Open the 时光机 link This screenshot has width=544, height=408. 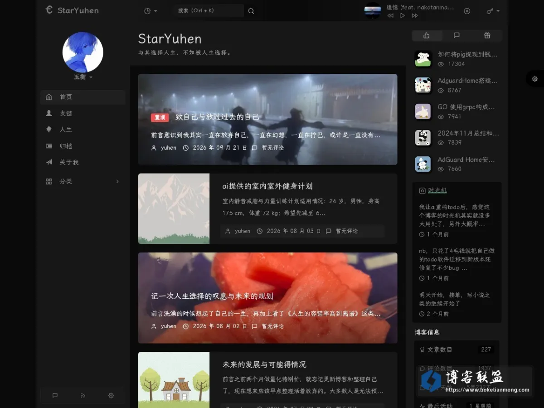pos(437,190)
